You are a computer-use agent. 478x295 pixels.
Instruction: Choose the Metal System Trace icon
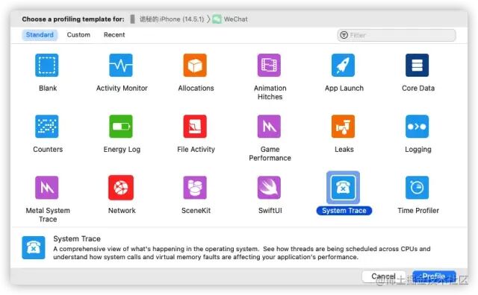(46, 187)
